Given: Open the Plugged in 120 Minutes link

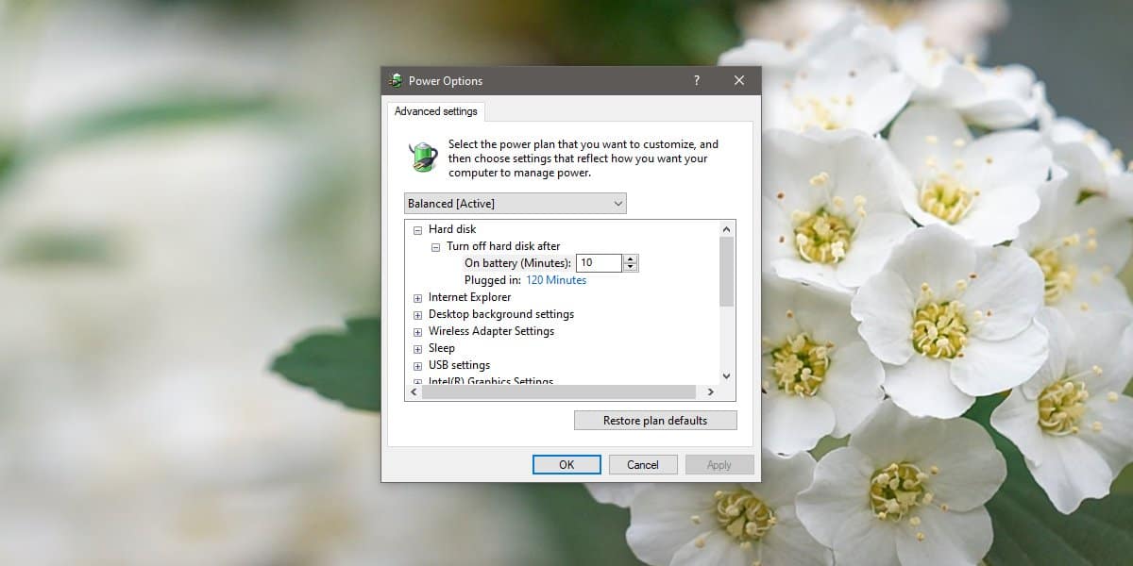Looking at the screenshot, I should coord(556,279).
